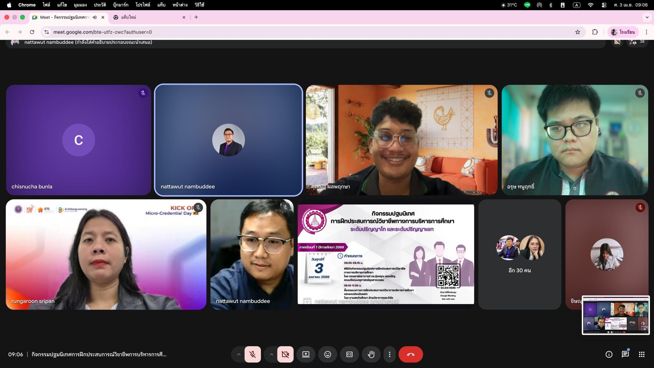Expand audio settings arrow beside microphone
Image resolution: width=654 pixels, height=368 pixels.
click(239, 354)
